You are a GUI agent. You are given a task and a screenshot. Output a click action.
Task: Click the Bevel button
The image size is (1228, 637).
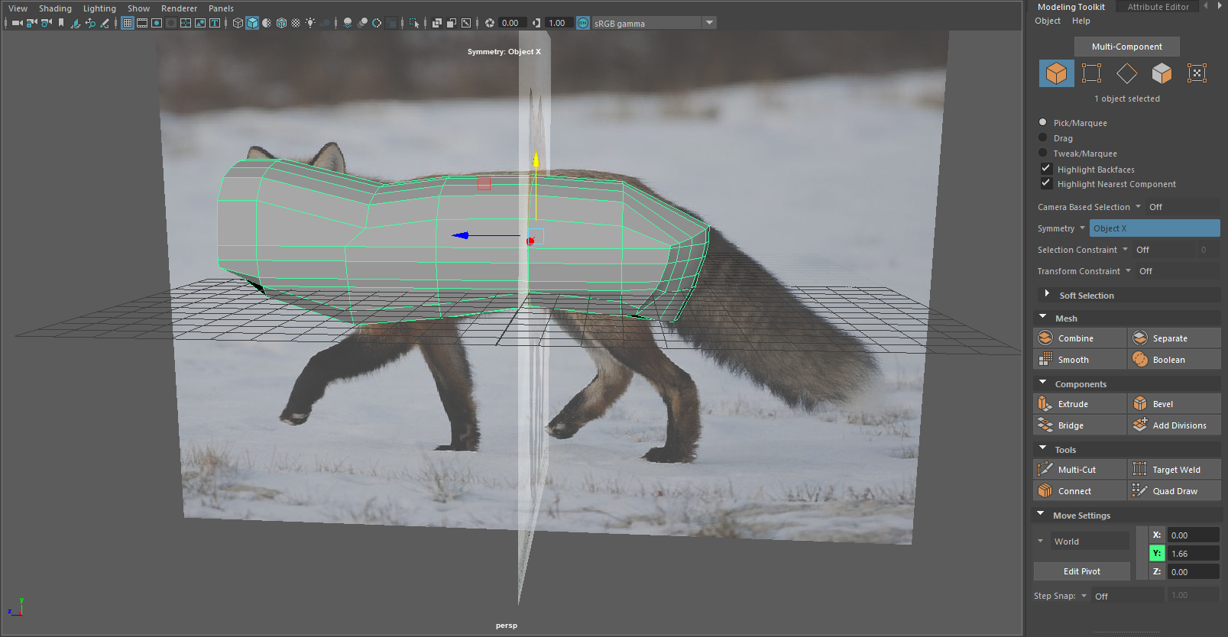coord(1174,403)
